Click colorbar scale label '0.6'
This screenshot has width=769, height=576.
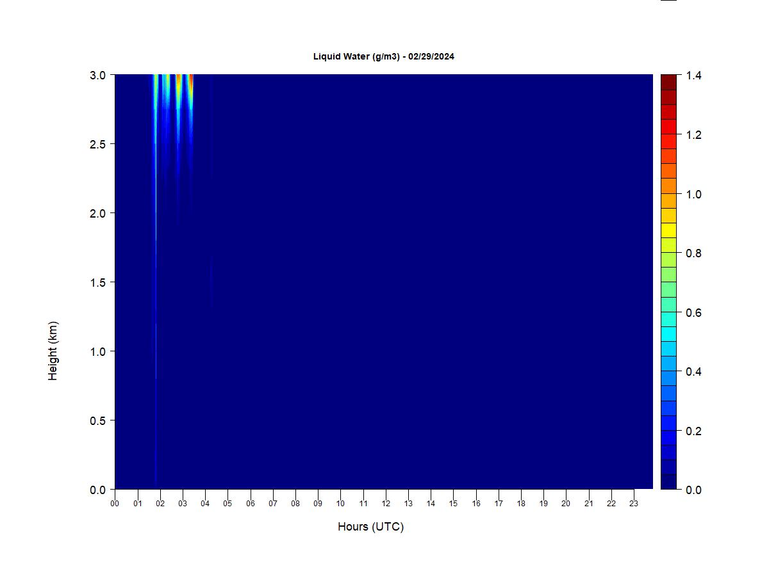693,313
